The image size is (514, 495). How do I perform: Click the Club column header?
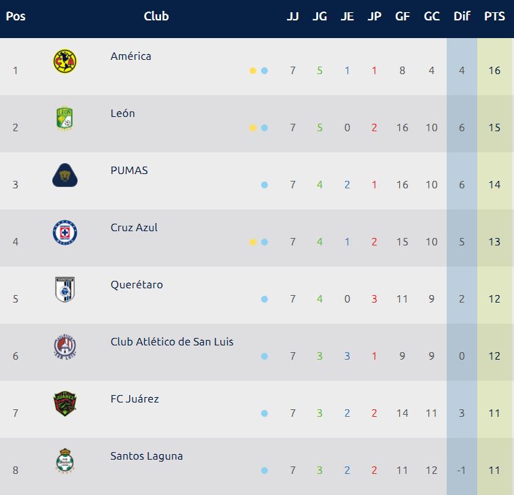pyautogui.click(x=156, y=16)
